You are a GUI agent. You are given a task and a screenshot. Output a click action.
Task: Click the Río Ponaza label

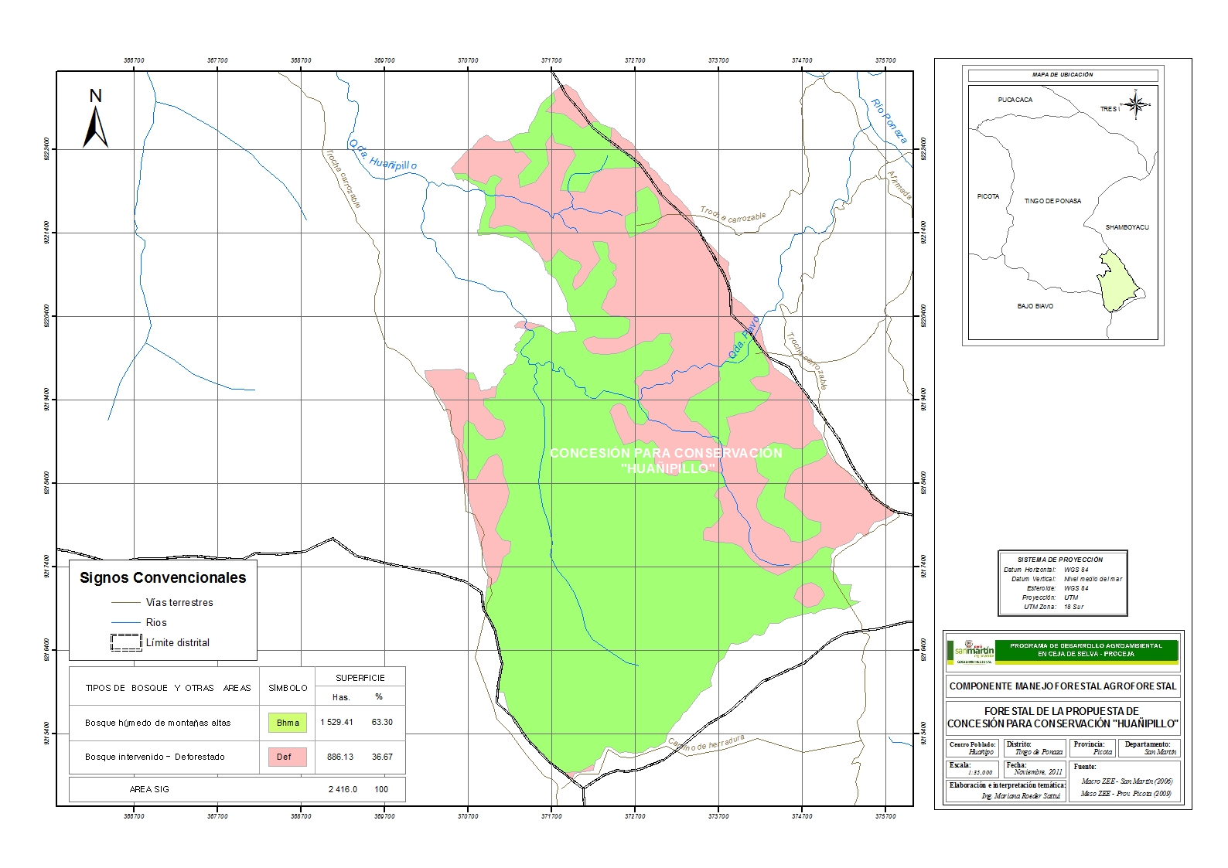tap(889, 121)
